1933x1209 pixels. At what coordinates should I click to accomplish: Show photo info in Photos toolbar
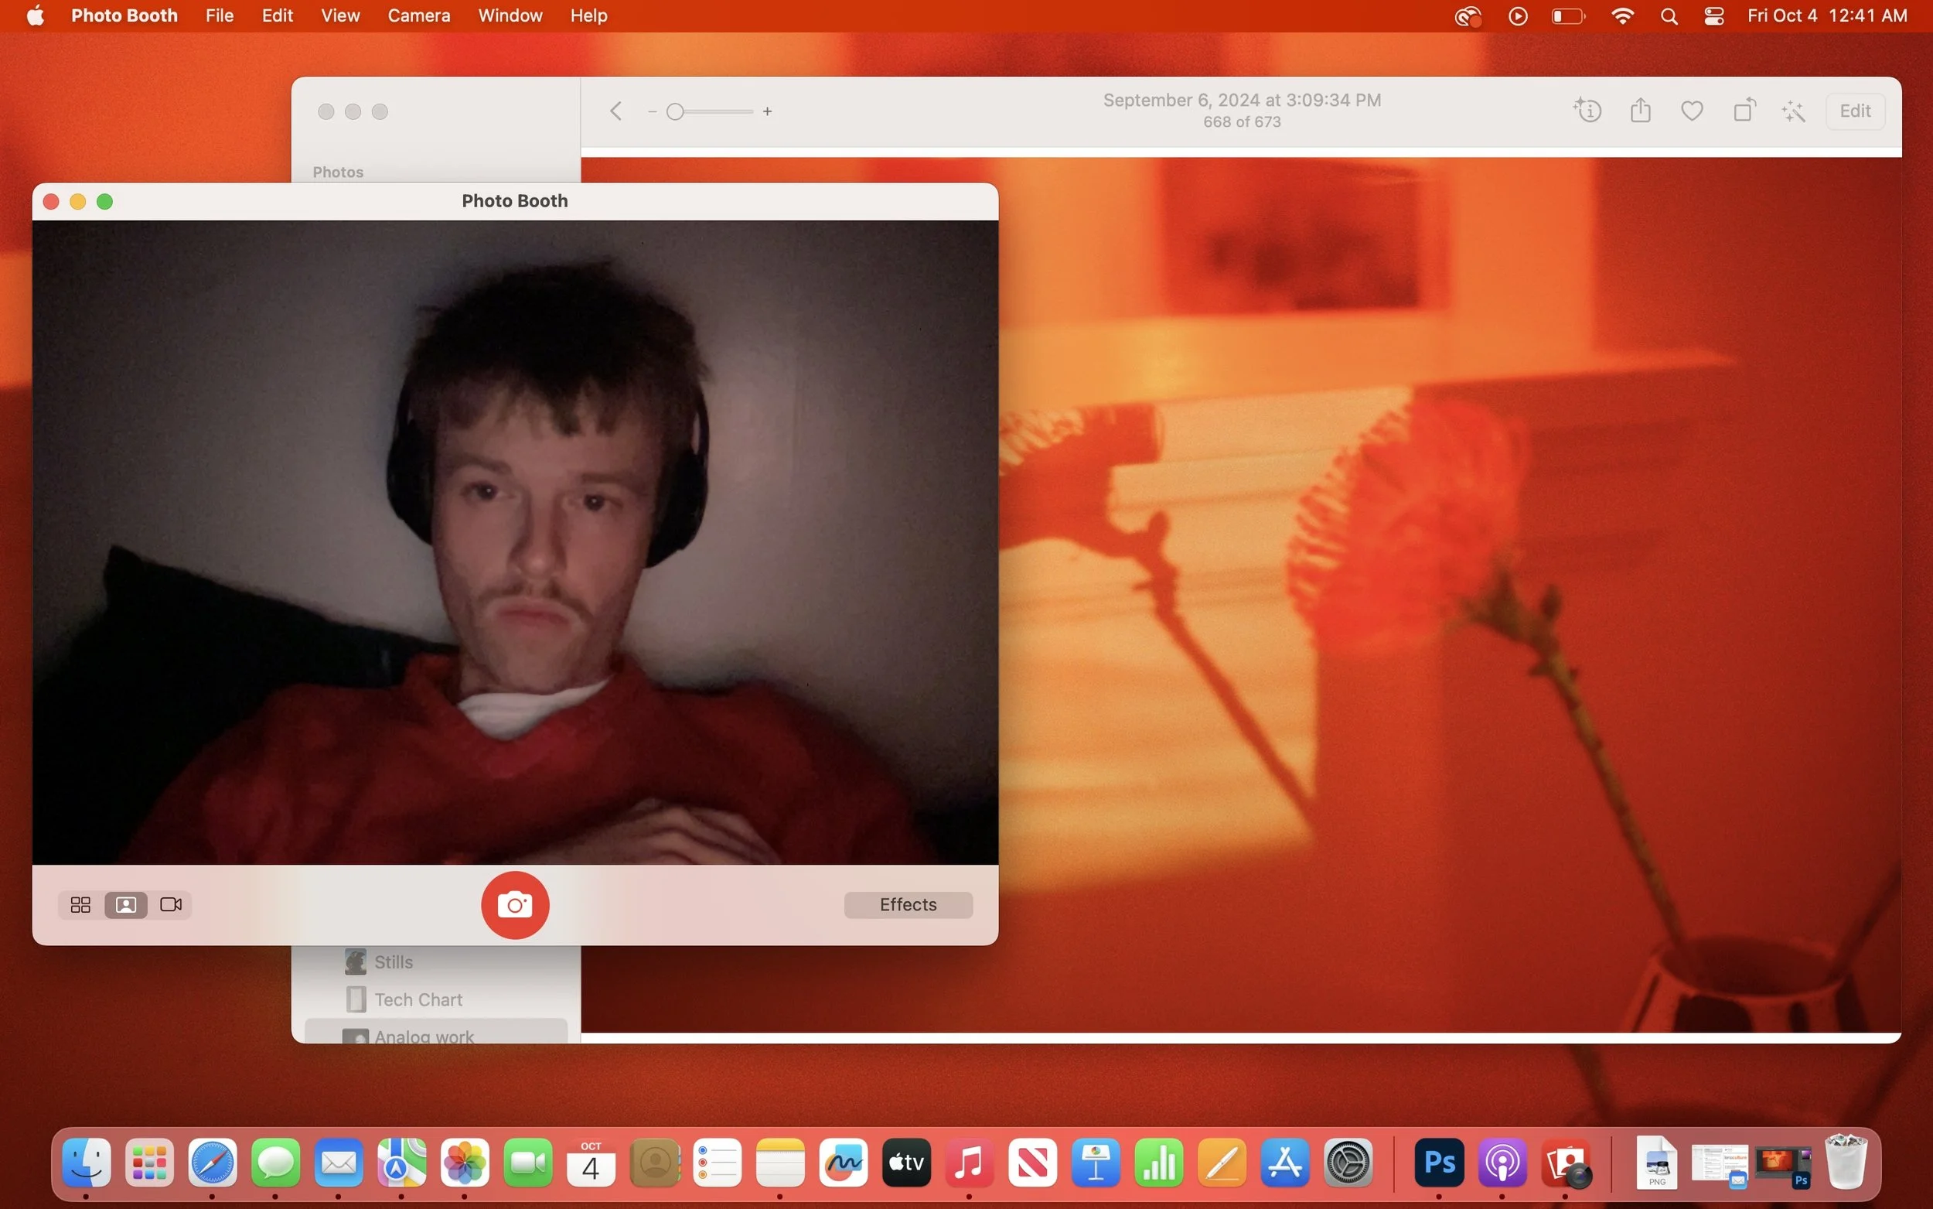(x=1587, y=111)
